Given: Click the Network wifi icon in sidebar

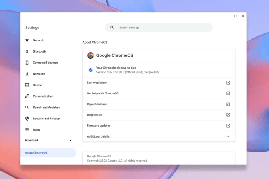Looking at the screenshot, I should [x=27, y=40].
